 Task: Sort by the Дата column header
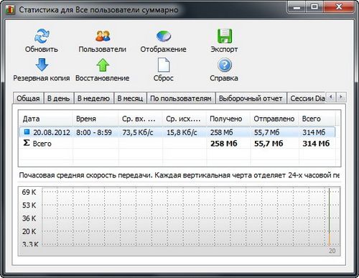pyautogui.click(x=46, y=119)
